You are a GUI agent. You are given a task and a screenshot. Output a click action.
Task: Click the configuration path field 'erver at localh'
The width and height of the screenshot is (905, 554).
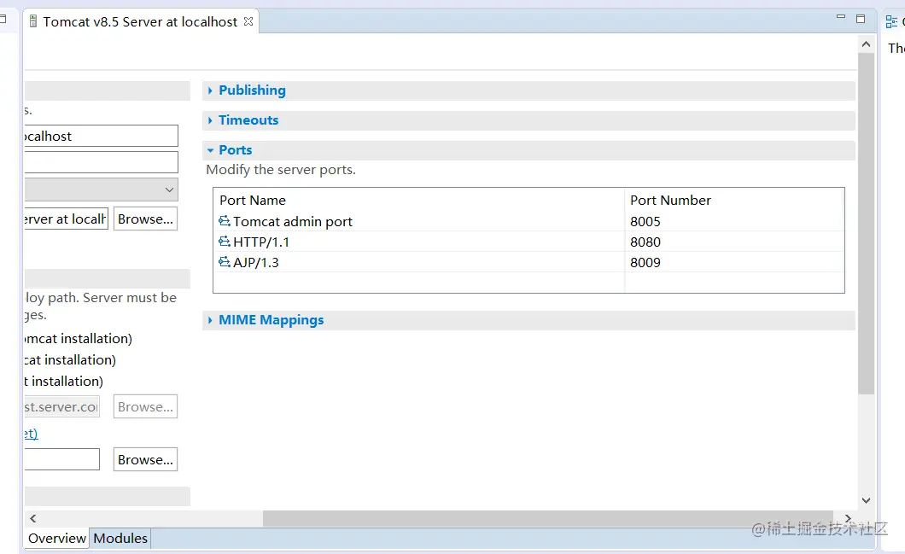[x=67, y=219]
